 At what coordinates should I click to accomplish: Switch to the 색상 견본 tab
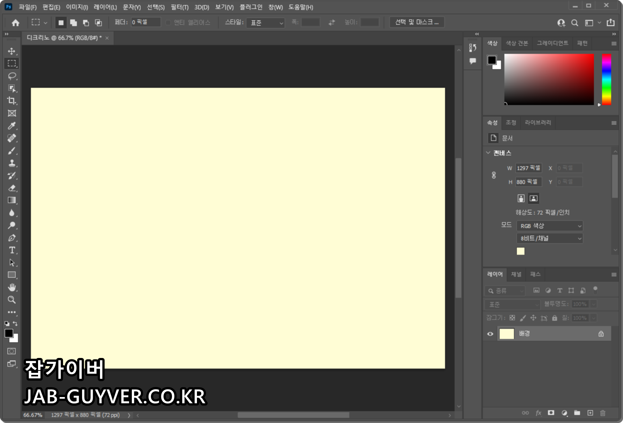pyautogui.click(x=517, y=43)
